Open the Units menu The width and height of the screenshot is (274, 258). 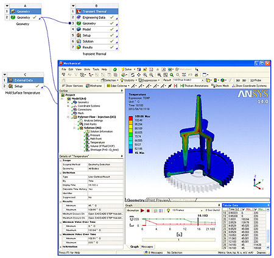(x=87, y=69)
